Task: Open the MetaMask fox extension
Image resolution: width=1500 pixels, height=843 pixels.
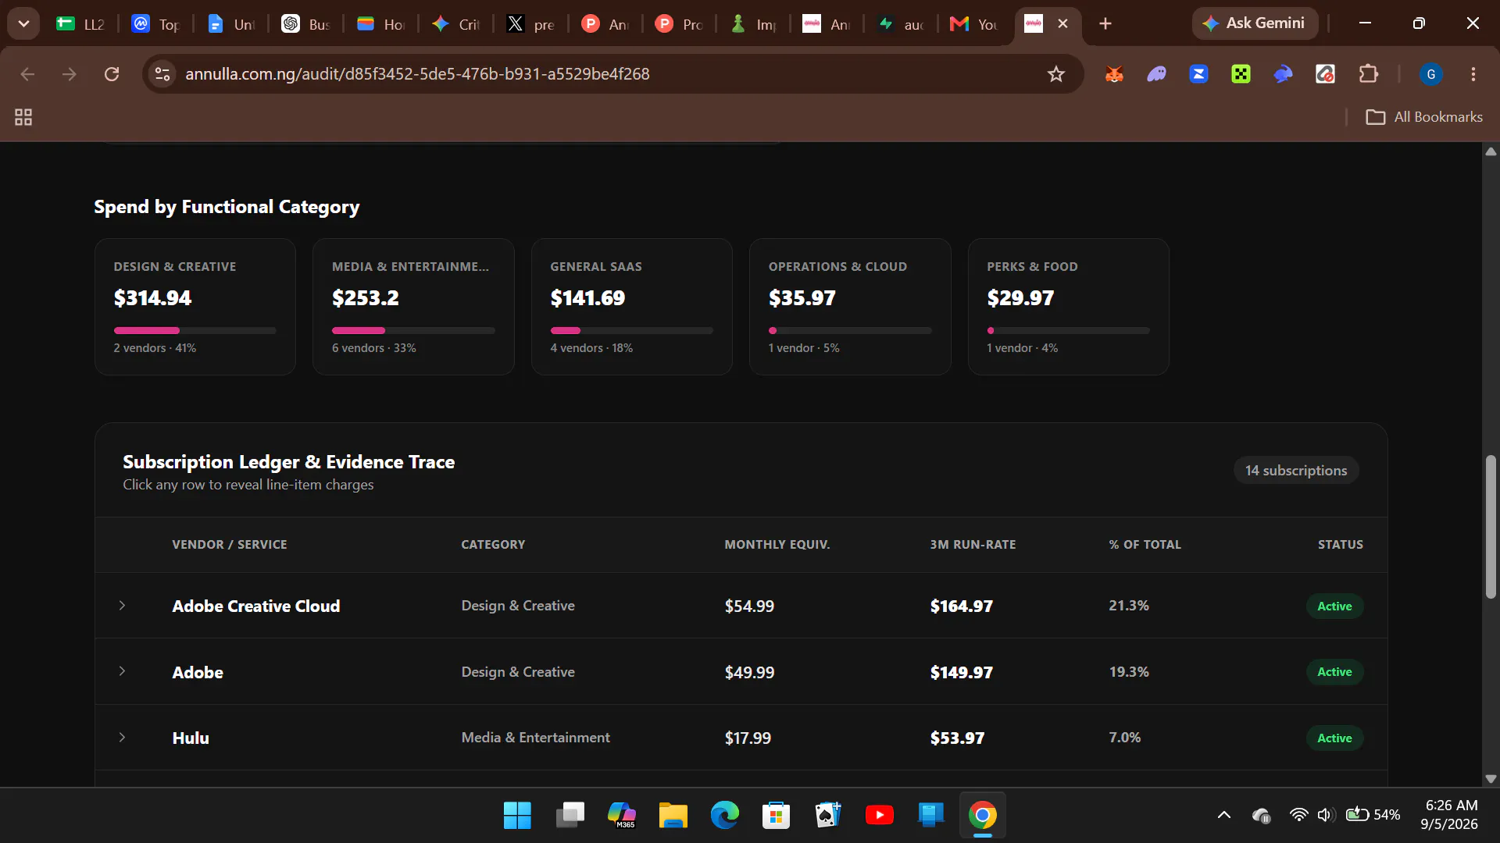Action: [x=1114, y=74]
